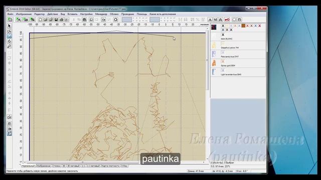321x180 pixels.
Task: Open the Настройки menu
Action: tap(86, 14)
